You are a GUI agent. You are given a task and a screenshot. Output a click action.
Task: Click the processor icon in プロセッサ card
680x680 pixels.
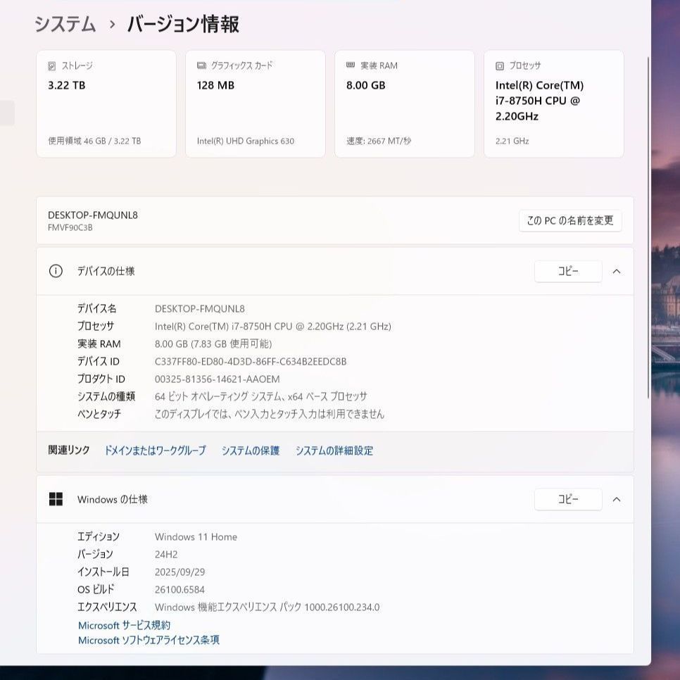(500, 66)
